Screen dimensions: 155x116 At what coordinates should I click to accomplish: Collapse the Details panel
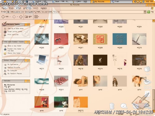[28, 81]
